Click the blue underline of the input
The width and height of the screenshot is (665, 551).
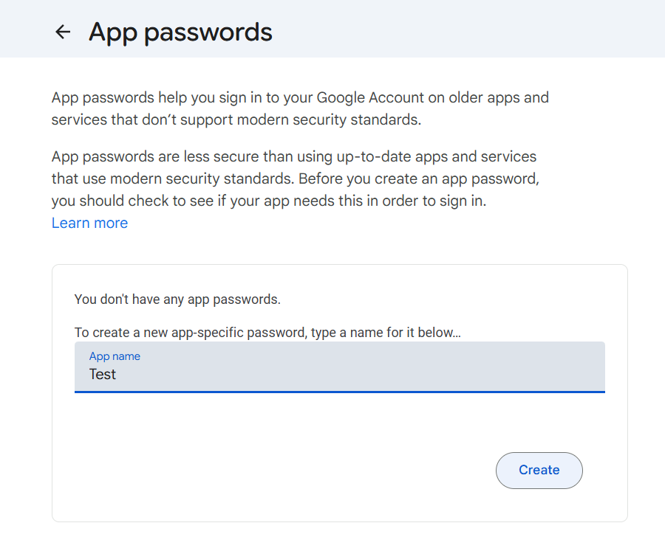click(340, 394)
